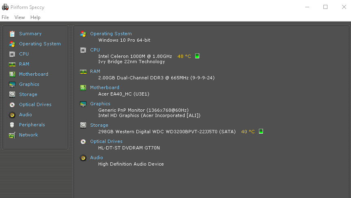The height and width of the screenshot is (198, 351).
Task: Open the View menu
Action: point(19,17)
